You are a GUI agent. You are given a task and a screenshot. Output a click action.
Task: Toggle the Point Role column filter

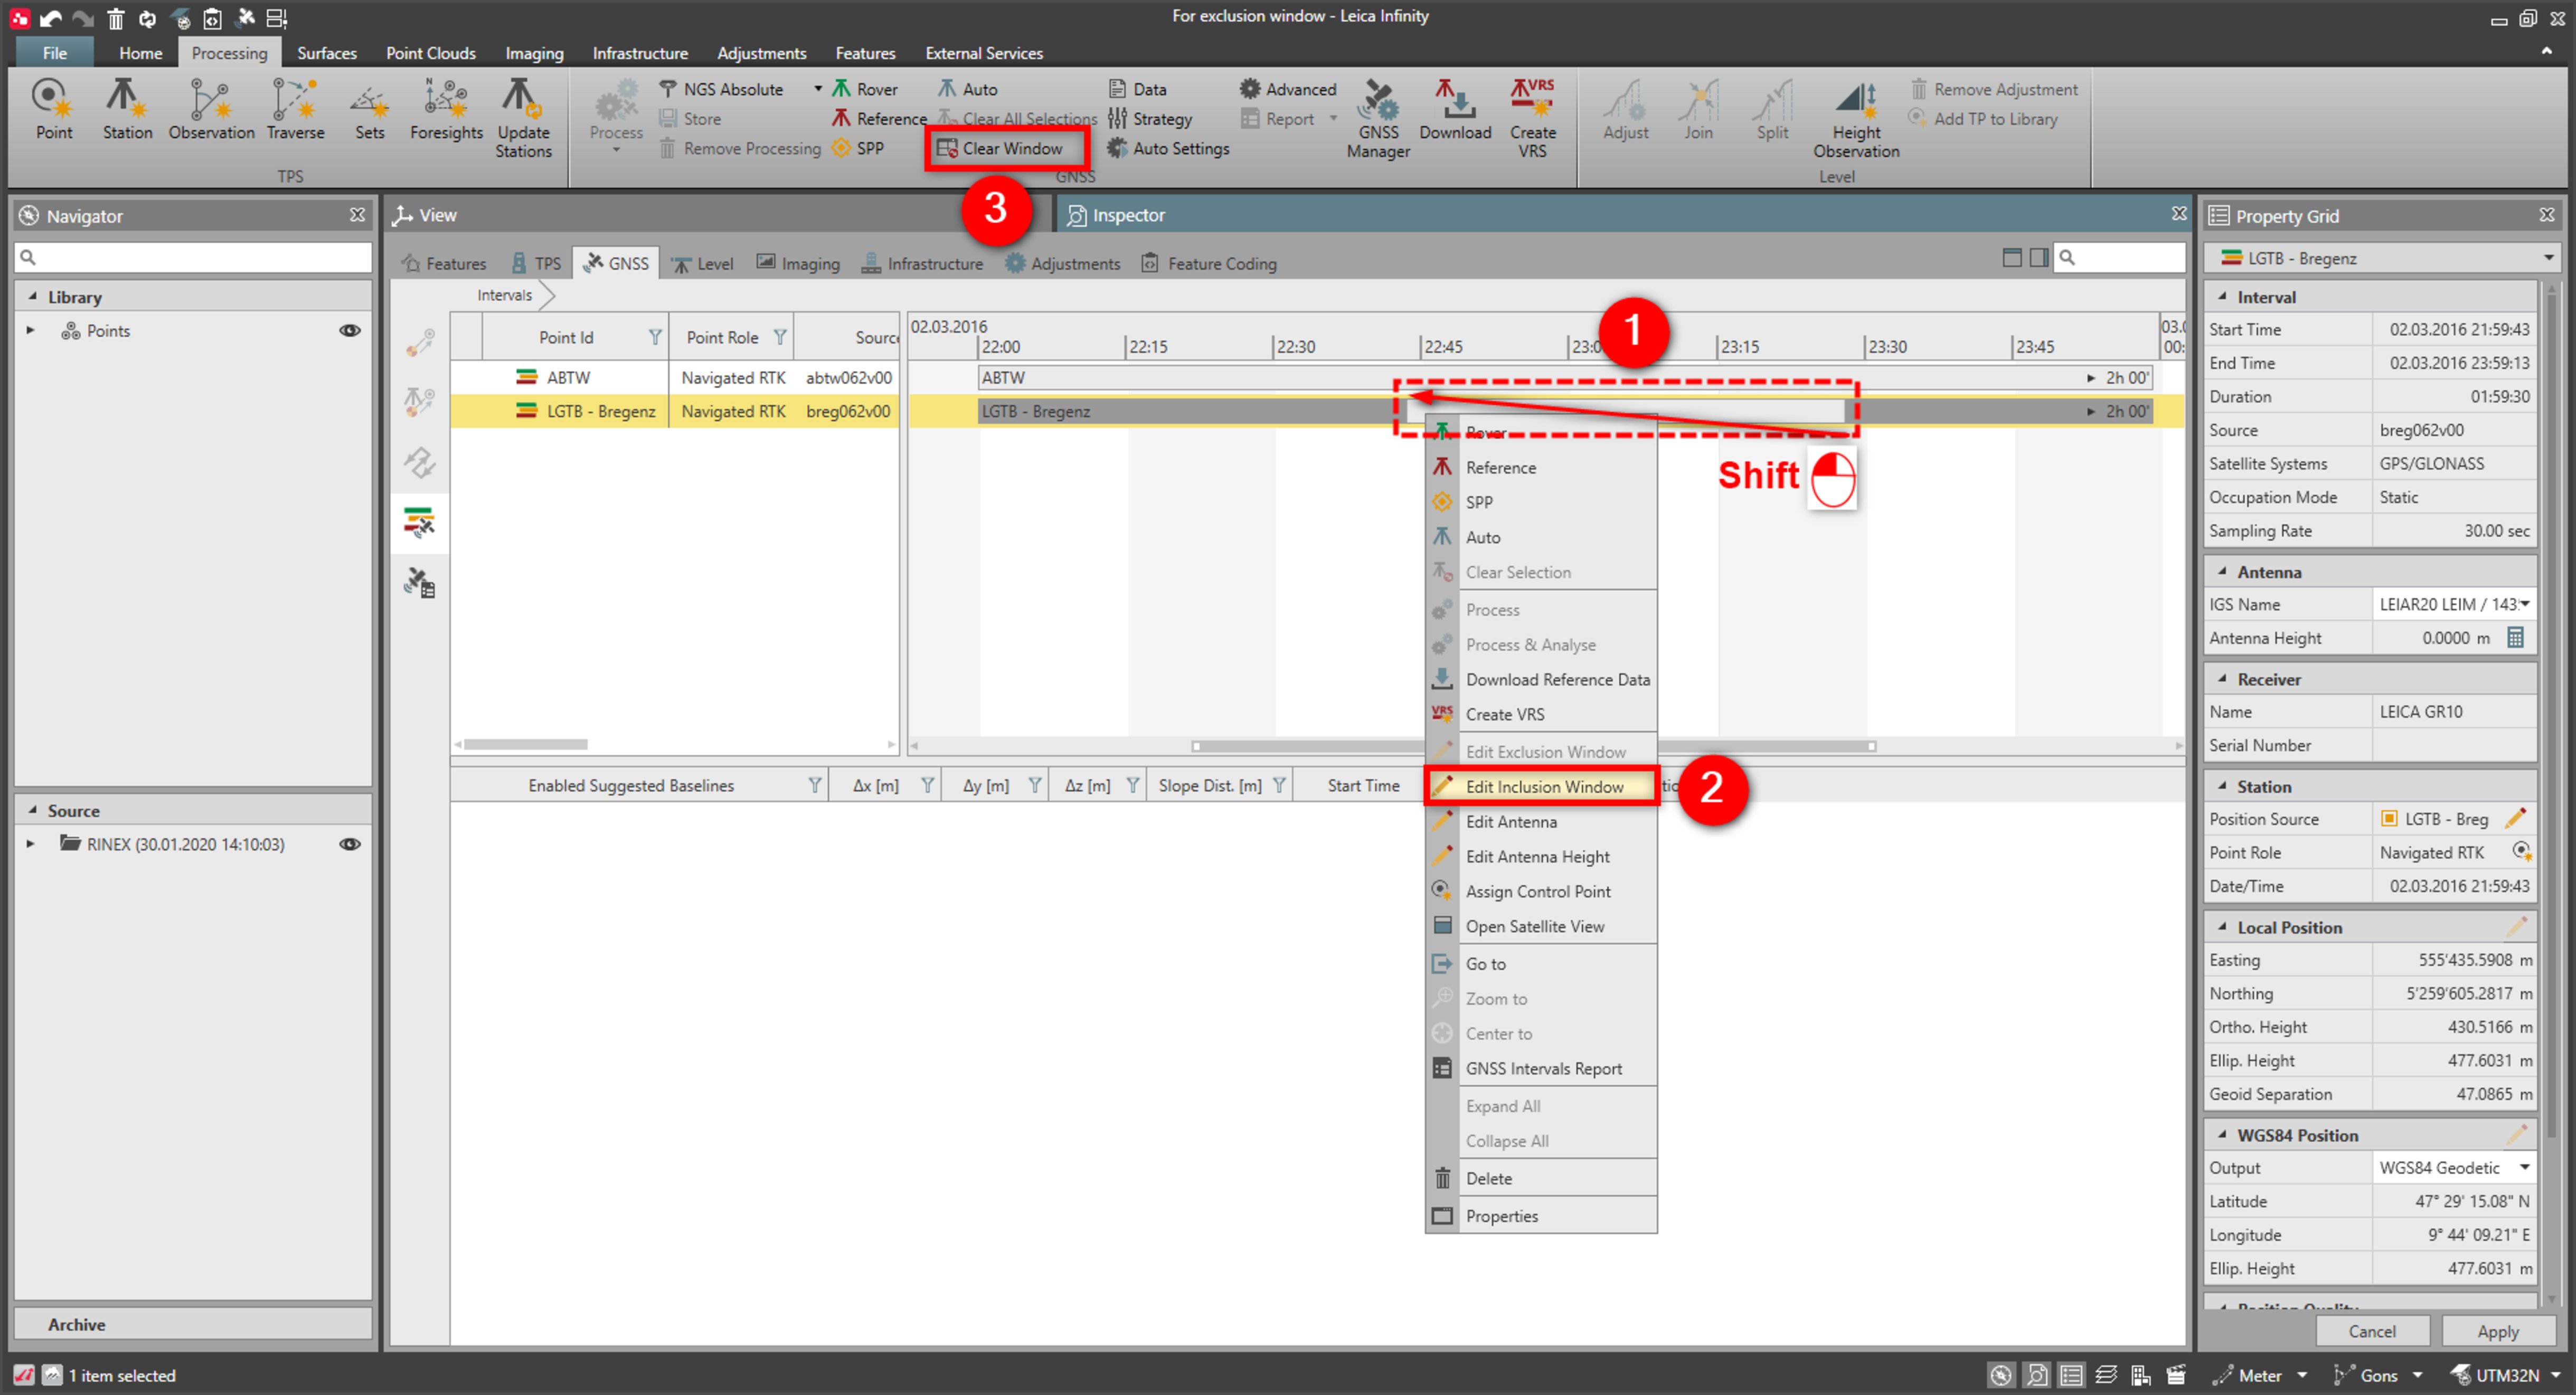click(x=780, y=337)
